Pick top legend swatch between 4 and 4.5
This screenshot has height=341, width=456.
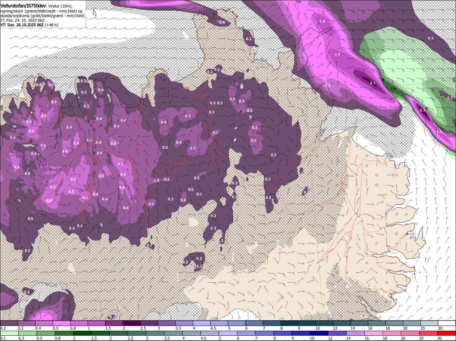click(202, 323)
